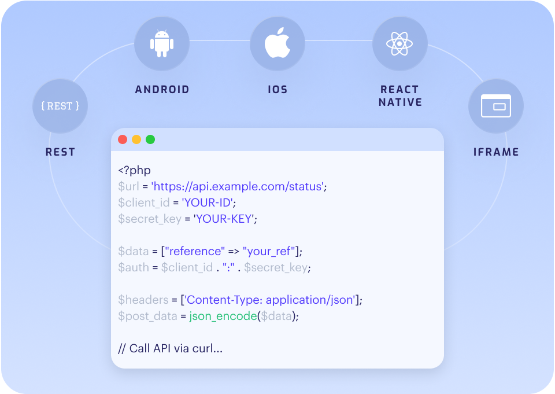555x394 pixels.
Task: Click the 'Call API via curl' comment
Action: point(170,349)
